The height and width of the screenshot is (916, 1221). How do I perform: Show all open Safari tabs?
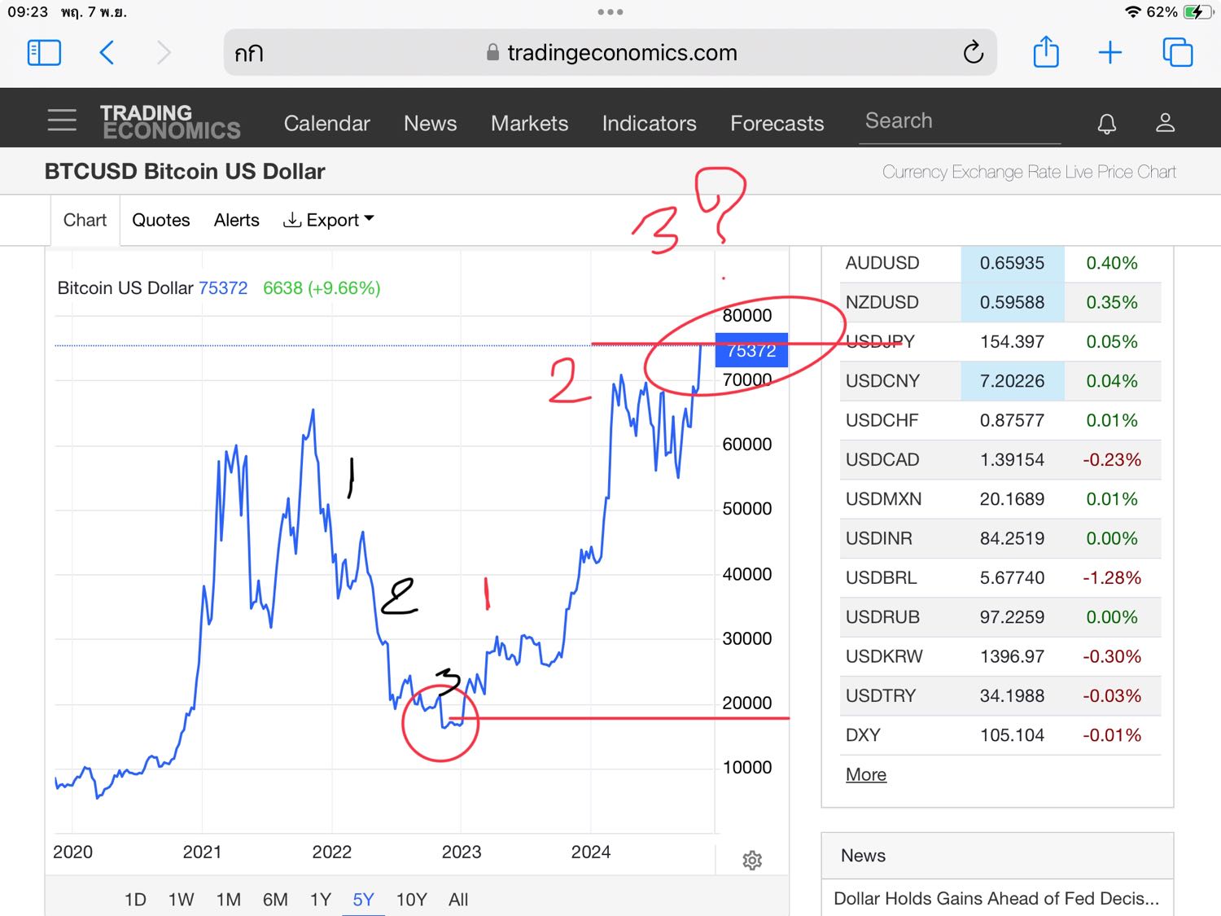(1177, 53)
